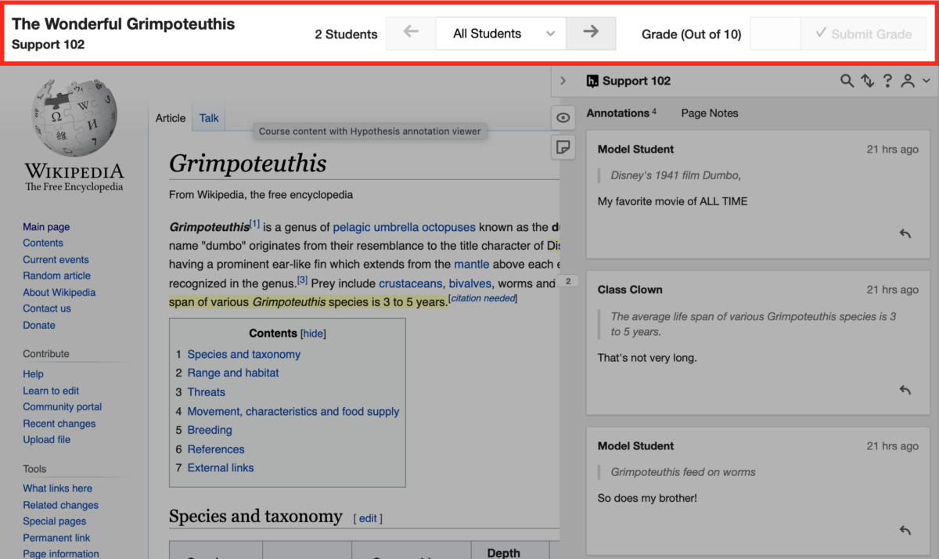
Task: Reply to Class Clown's annotation
Action: 905,389
